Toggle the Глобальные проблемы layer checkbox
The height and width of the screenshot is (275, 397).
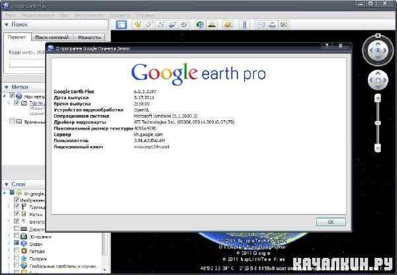click(x=17, y=265)
